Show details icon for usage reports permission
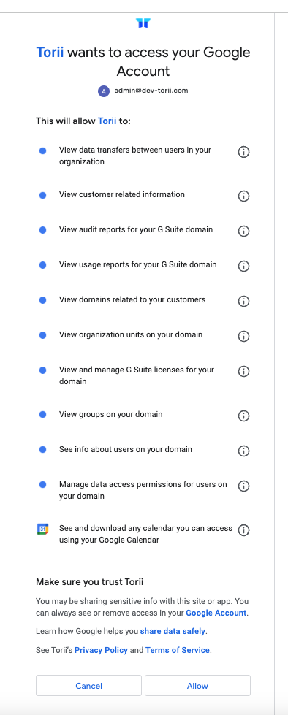This screenshot has width=288, height=715. [243, 267]
